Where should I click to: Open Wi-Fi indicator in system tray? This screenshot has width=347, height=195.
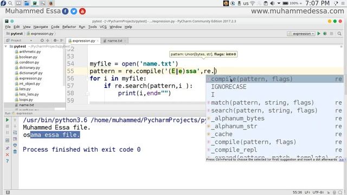coord(252,3)
